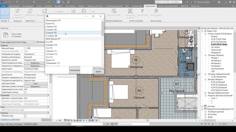Click detail level icon in view control bar
Image resolution: width=236 pixels, height=132 pixels.
[x=65, y=120]
